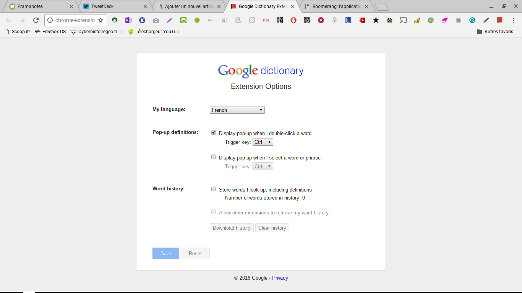Click the Save button

(x=166, y=253)
